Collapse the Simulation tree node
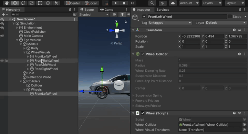The width and height of the screenshot is (248, 134). pyautogui.click(x=13, y=23)
